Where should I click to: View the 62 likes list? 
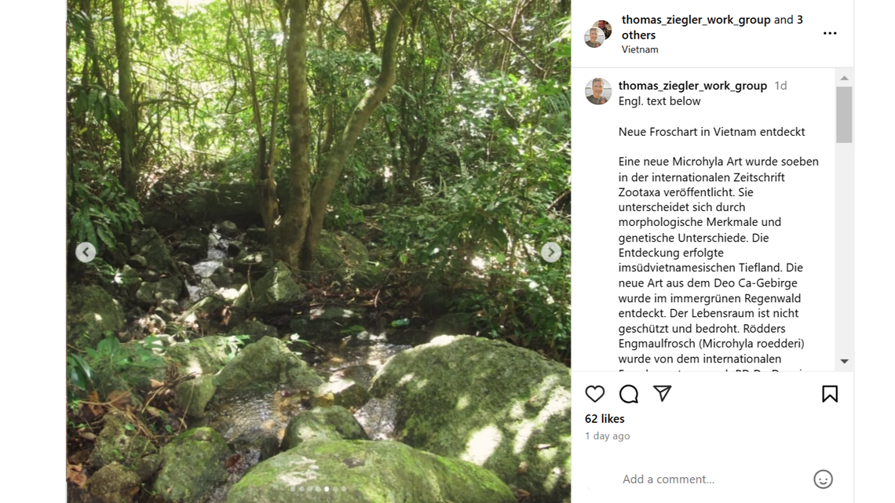tap(605, 419)
